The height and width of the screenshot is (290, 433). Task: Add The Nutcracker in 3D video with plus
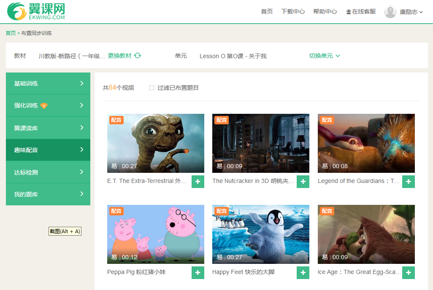(x=303, y=182)
